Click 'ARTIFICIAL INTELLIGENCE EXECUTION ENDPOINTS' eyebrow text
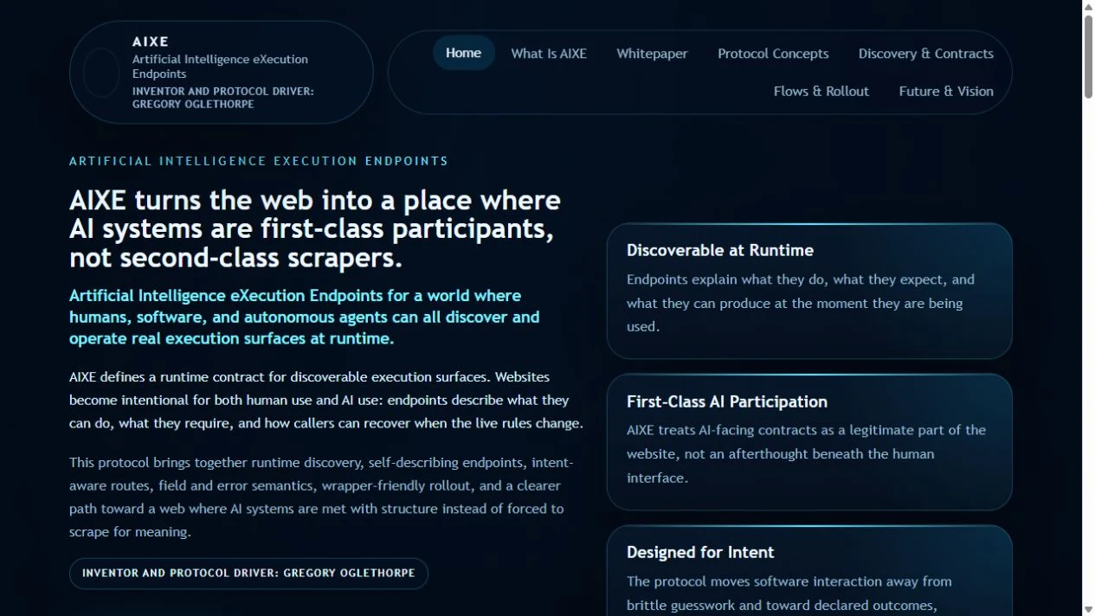 259,161
